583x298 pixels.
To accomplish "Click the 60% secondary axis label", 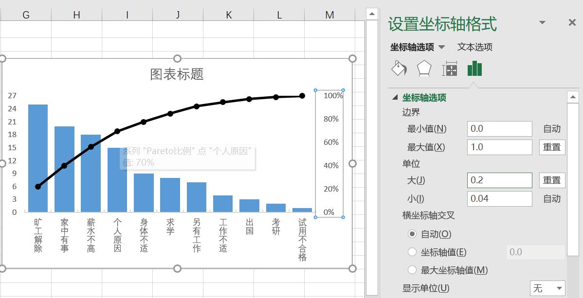I will pyautogui.click(x=331, y=142).
